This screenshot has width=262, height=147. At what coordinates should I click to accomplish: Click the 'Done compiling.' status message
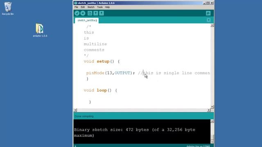point(84,116)
